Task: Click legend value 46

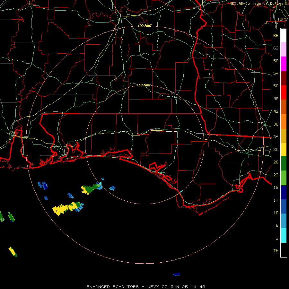Action: click(276, 99)
